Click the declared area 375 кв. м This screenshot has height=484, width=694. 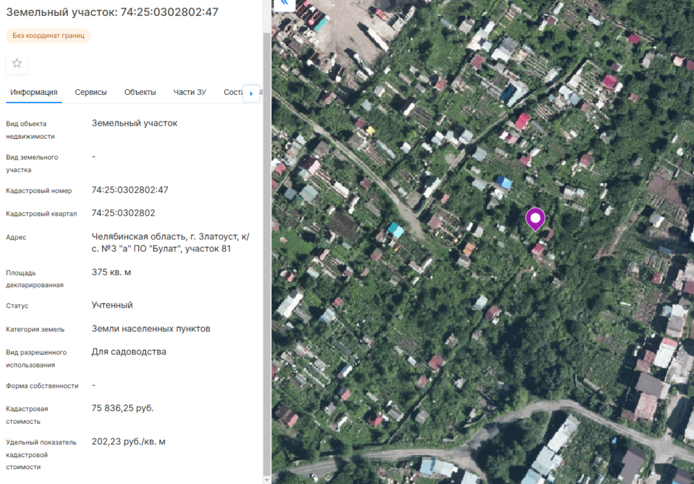111,273
